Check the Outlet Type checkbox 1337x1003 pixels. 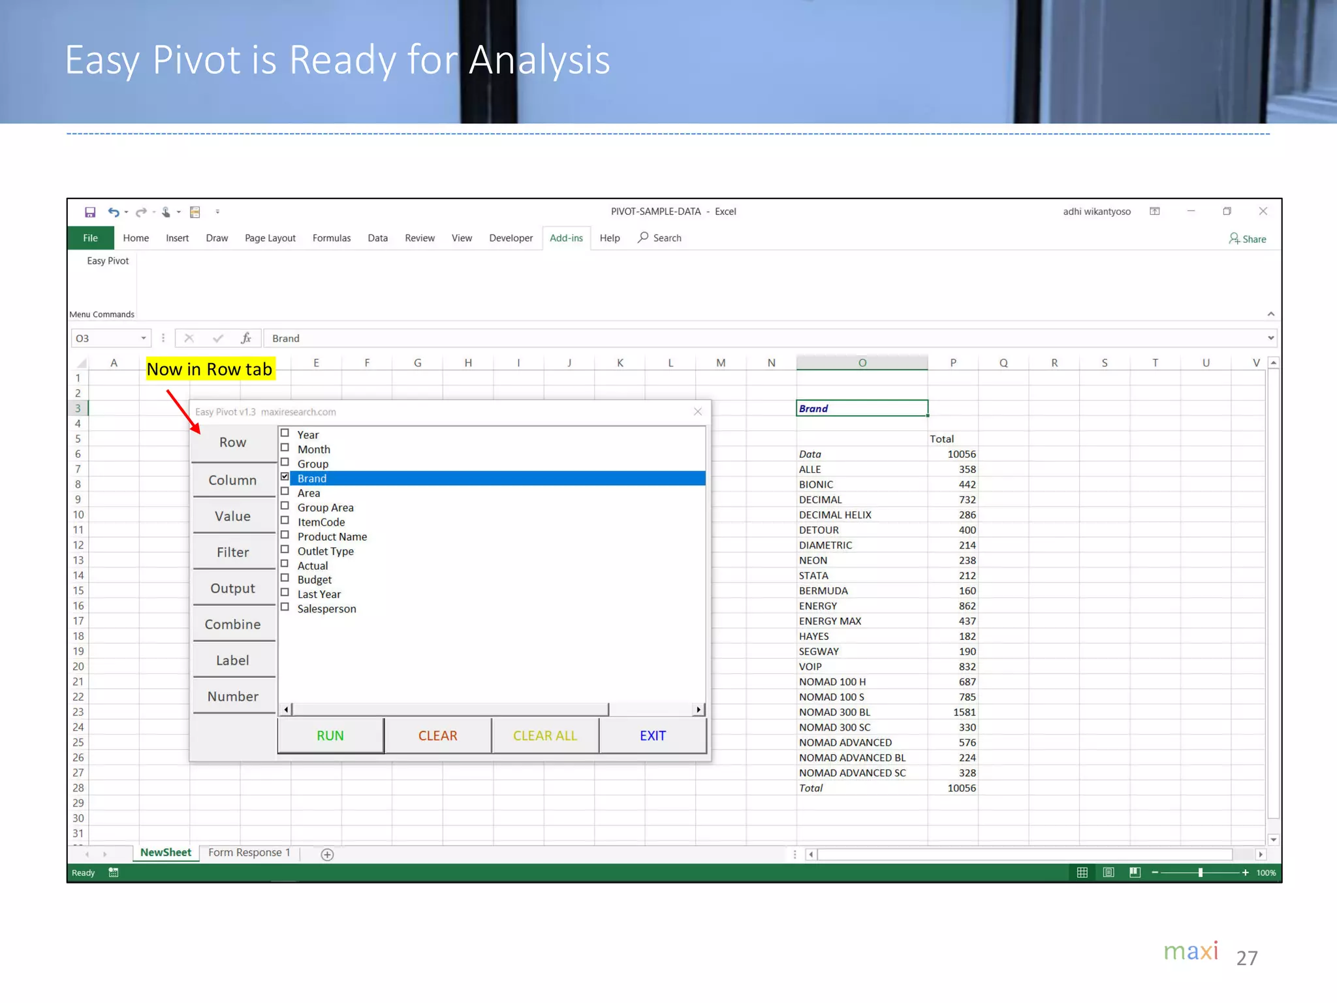coord(285,549)
